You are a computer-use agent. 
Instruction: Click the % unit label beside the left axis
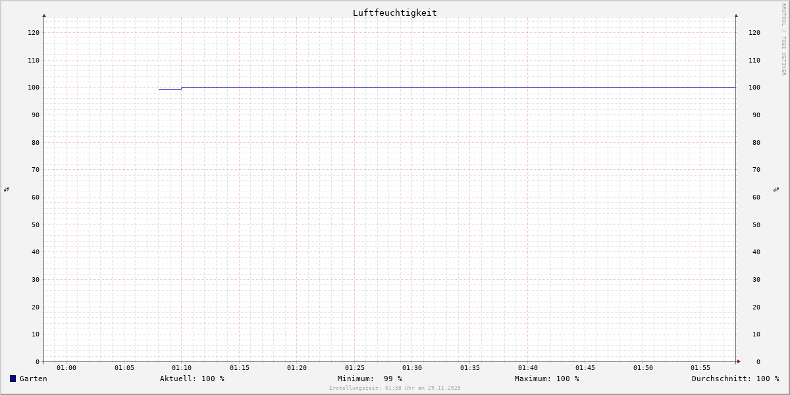[7, 189]
